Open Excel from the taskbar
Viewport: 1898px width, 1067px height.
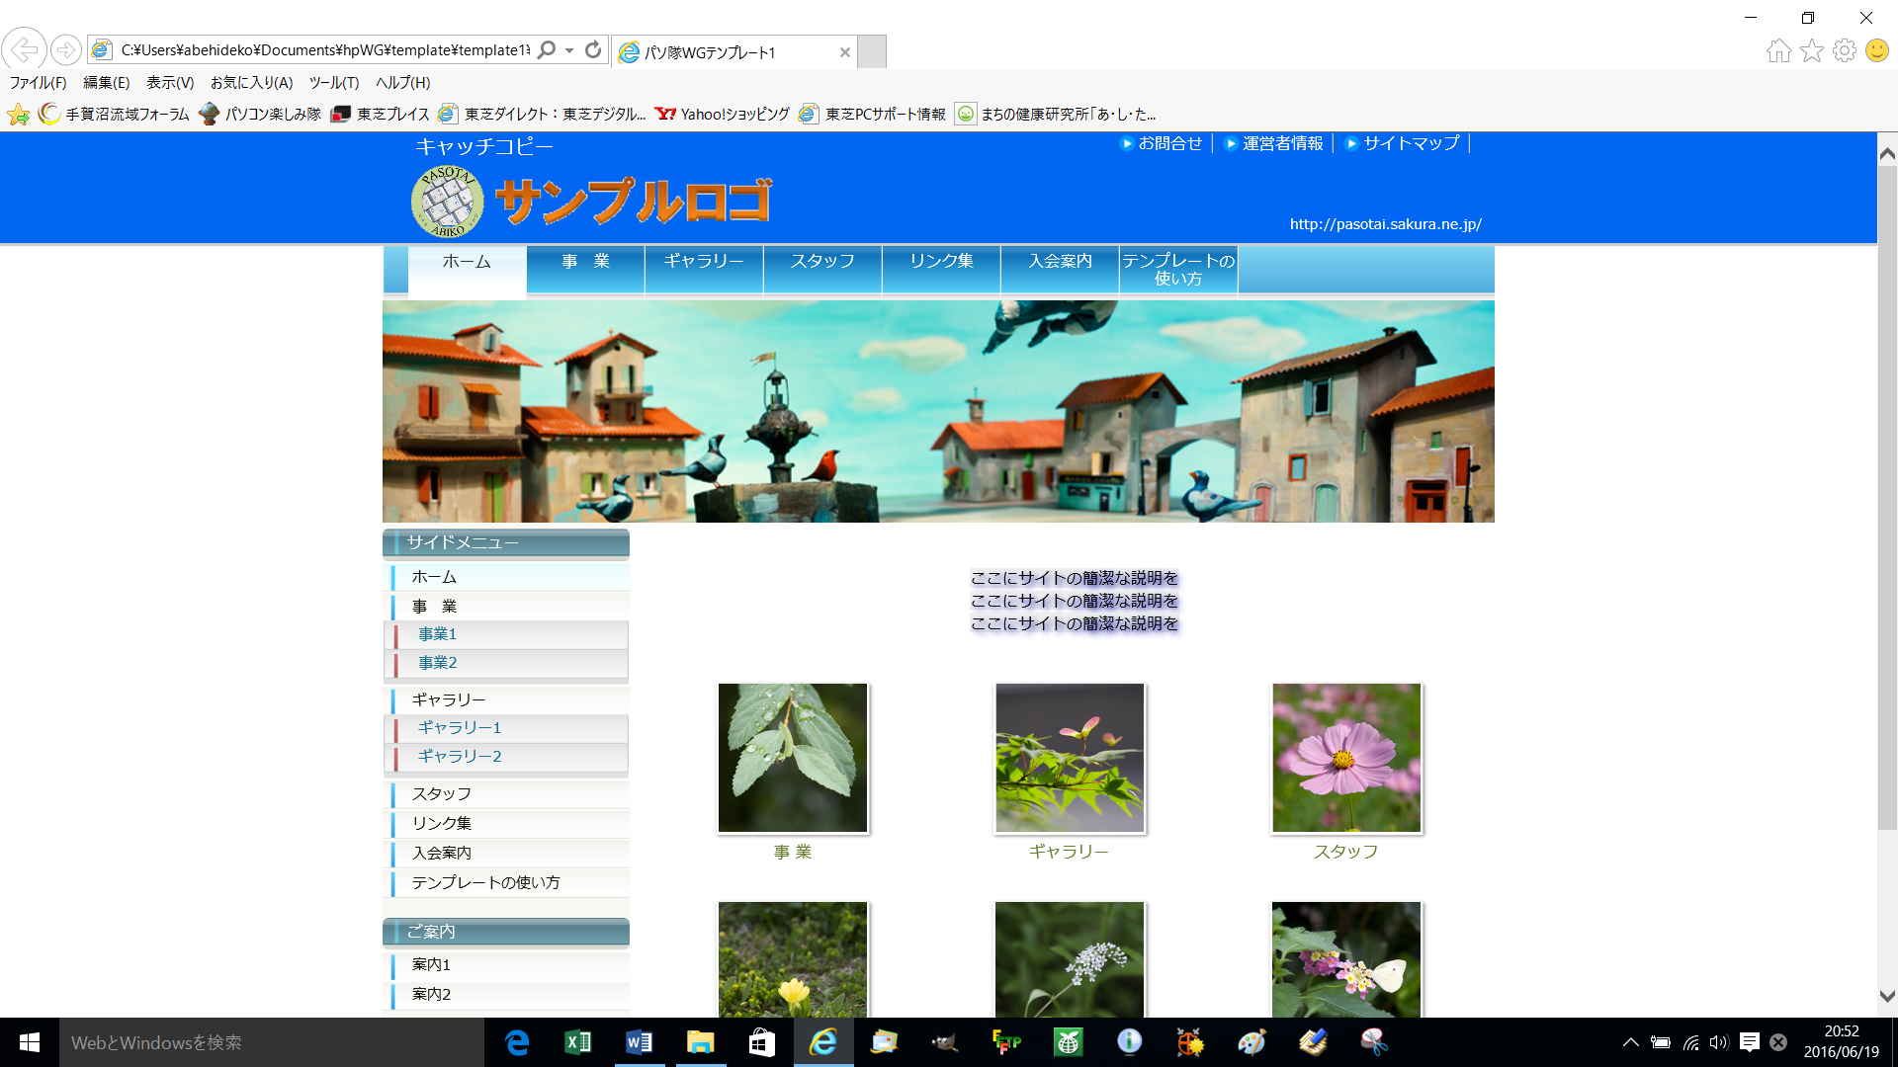point(578,1042)
